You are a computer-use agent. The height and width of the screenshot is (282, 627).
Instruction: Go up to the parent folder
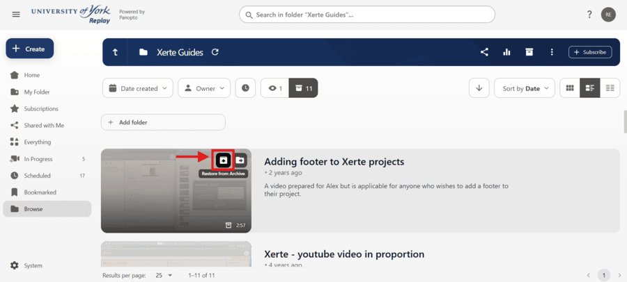[x=115, y=52]
